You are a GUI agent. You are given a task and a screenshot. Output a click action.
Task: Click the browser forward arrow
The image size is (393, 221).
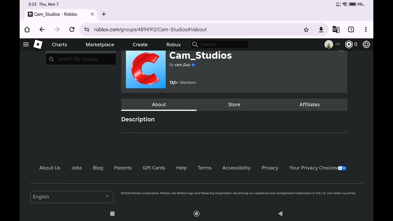[57, 29]
